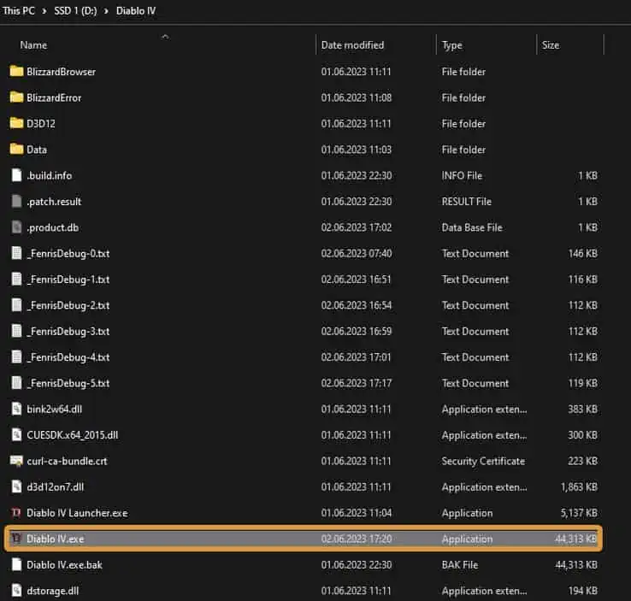Sort files by Type column header
The height and width of the screenshot is (601, 631).
pyautogui.click(x=452, y=45)
